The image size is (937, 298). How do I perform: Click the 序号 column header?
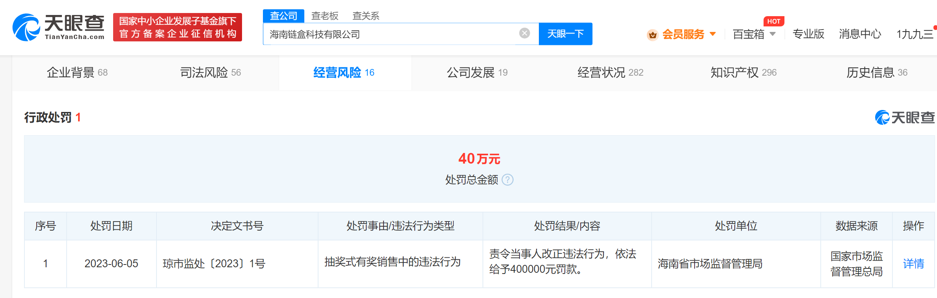pos(45,226)
